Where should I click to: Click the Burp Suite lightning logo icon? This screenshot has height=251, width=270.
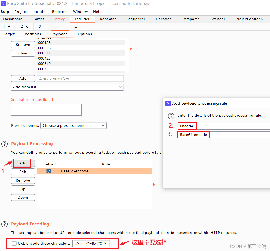[3, 3]
